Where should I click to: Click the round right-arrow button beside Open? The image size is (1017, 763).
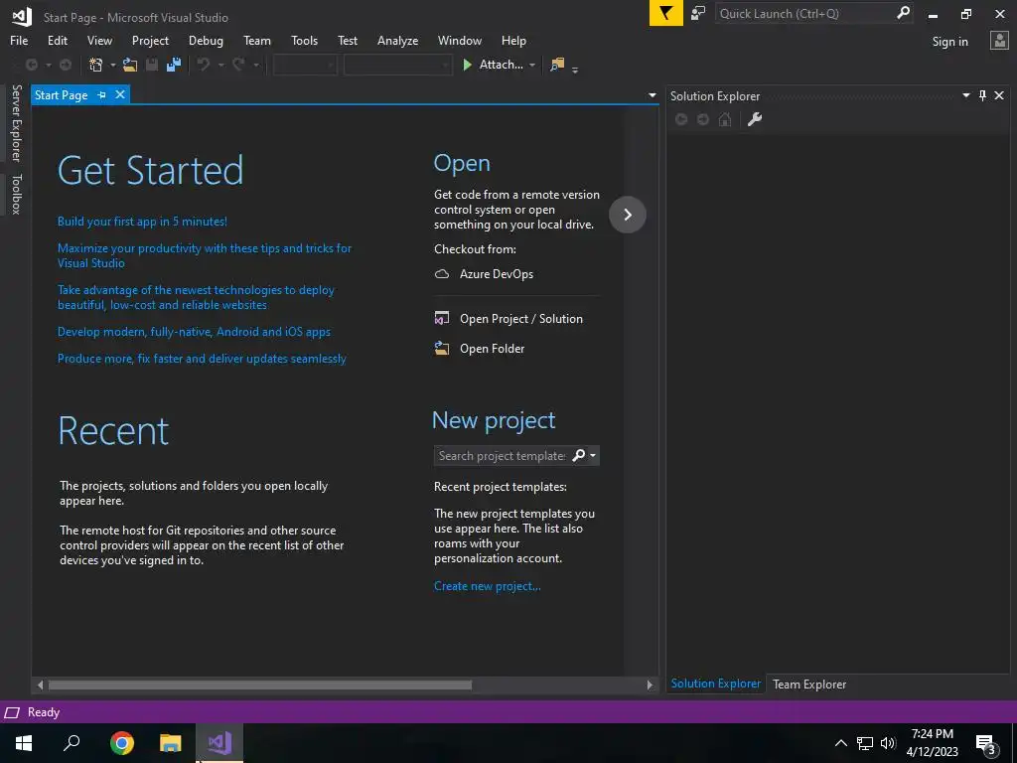pyautogui.click(x=628, y=215)
